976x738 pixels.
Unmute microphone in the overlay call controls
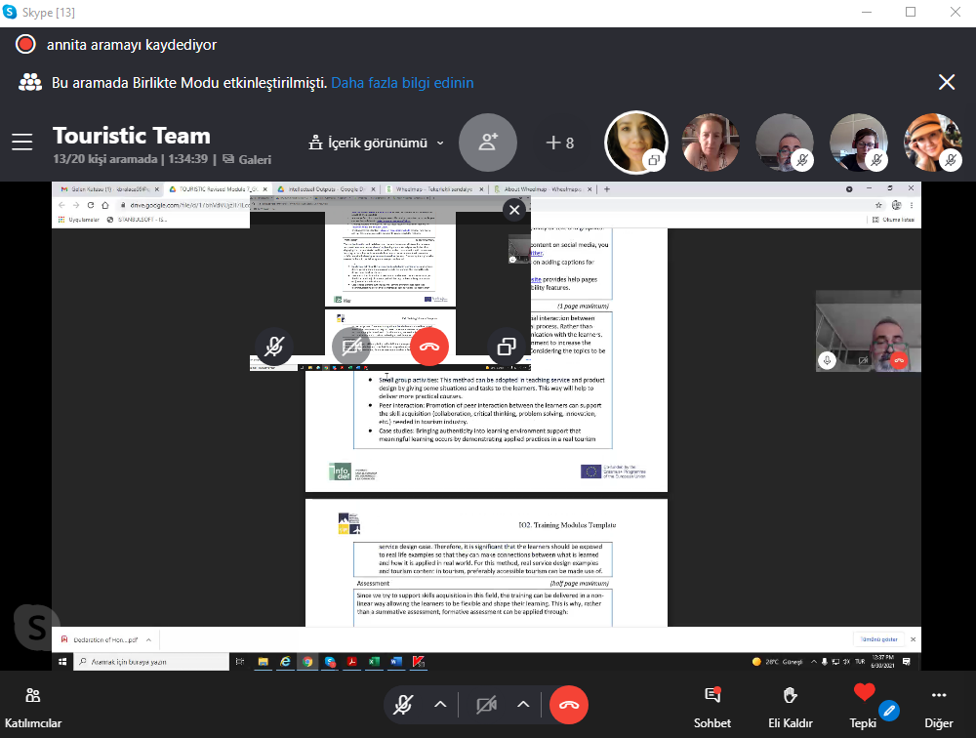[274, 347]
